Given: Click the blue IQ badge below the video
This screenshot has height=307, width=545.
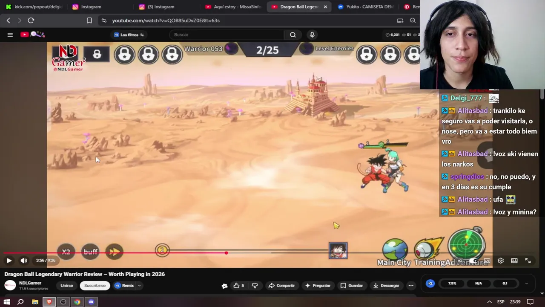Looking at the screenshot, I should (430, 284).
